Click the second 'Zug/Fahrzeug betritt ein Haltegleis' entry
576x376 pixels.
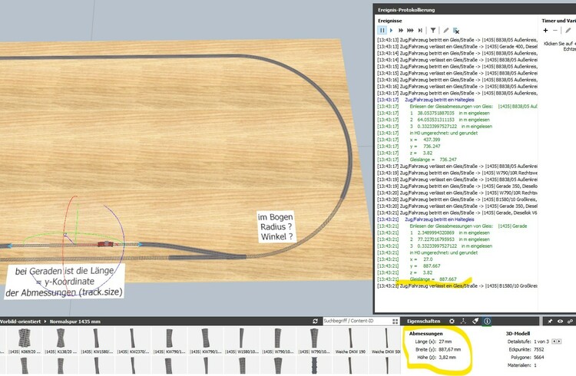click(x=439, y=219)
